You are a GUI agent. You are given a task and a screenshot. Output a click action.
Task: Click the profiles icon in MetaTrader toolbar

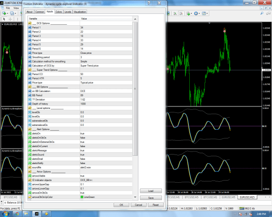(12, 13)
